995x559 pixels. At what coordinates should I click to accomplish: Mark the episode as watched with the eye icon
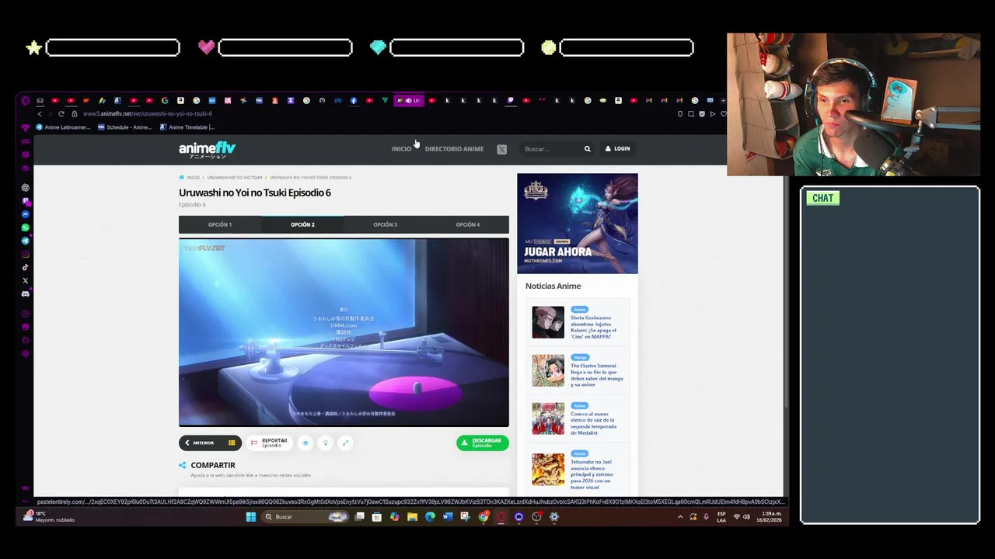(305, 443)
